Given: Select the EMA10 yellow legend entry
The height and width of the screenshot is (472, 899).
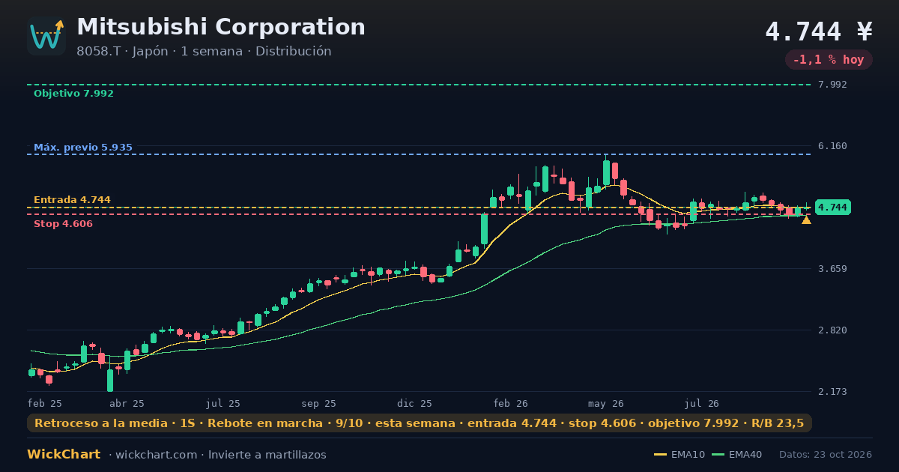Looking at the screenshot, I should 679,455.
